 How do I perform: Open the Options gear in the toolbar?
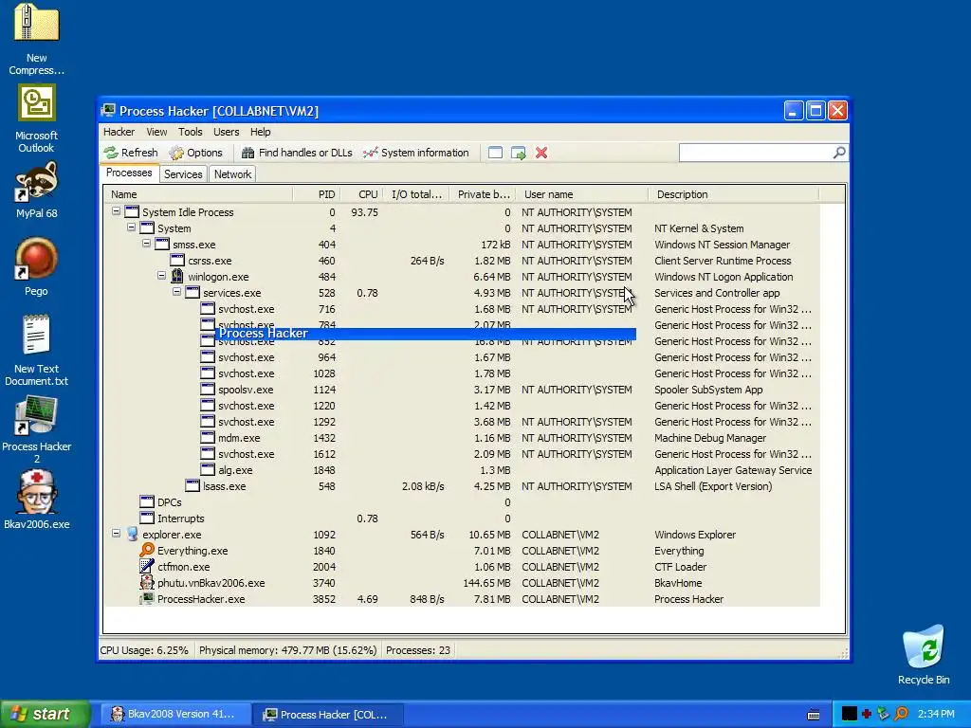point(196,153)
